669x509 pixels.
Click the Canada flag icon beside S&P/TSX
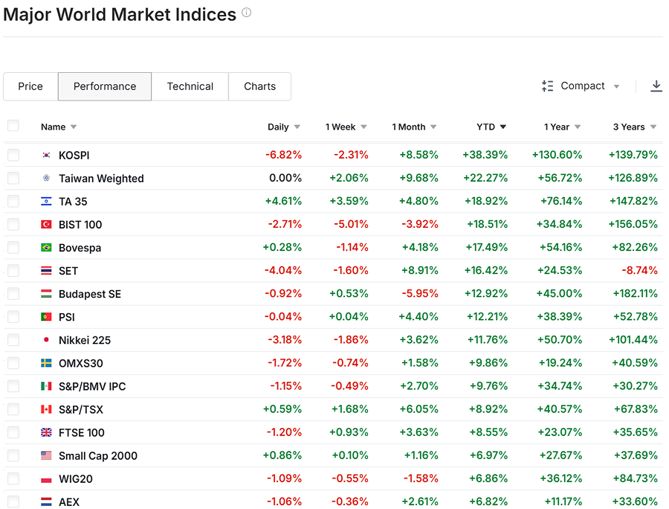[46, 409]
